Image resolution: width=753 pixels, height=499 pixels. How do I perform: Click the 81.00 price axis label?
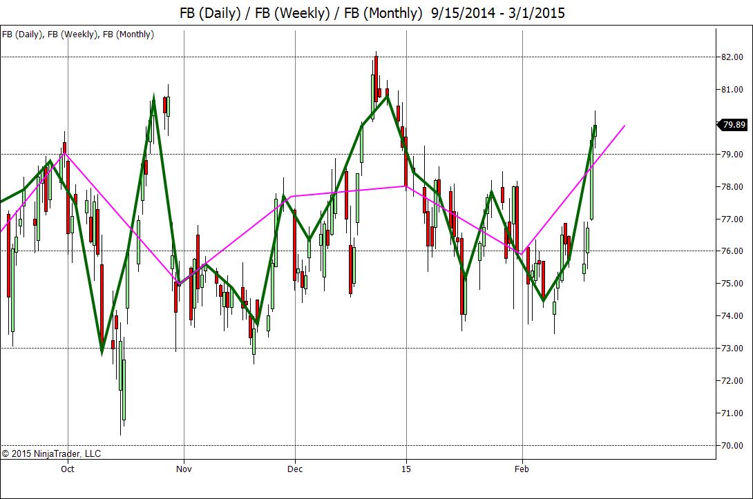pyautogui.click(x=732, y=90)
